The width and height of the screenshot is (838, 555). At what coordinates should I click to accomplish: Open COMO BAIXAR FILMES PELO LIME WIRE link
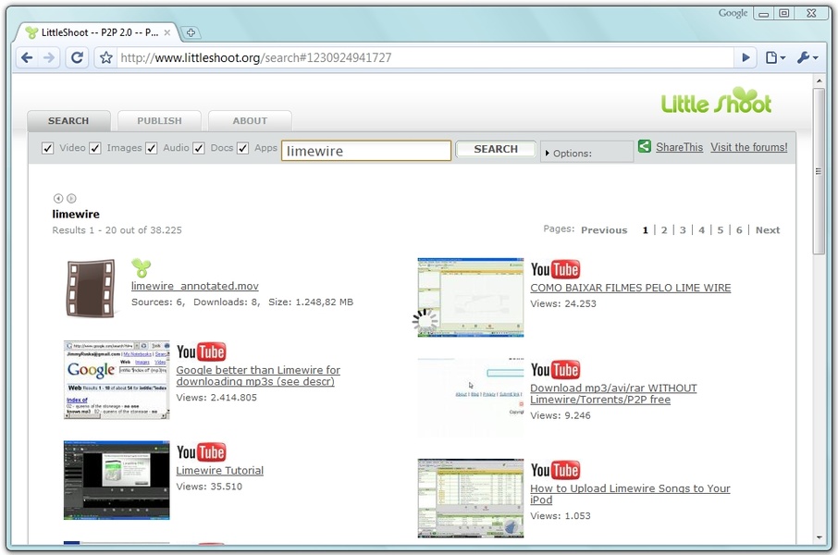coord(631,288)
